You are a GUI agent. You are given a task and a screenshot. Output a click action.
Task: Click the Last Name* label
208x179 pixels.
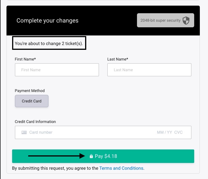tap(118, 59)
